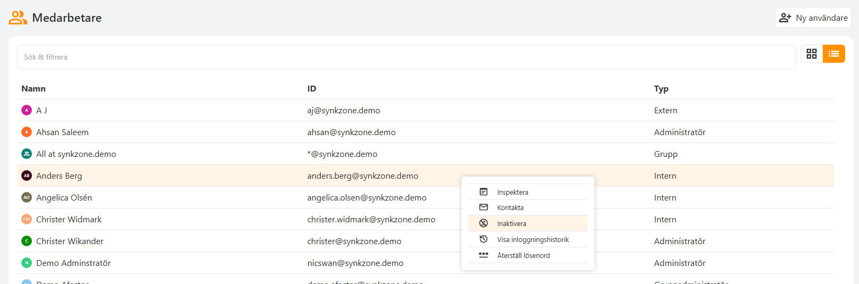859x284 pixels.
Task: Click the Extern type of A J
Action: [666, 110]
